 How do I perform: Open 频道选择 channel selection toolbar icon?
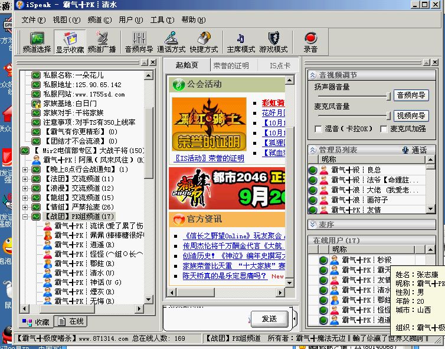(37, 43)
